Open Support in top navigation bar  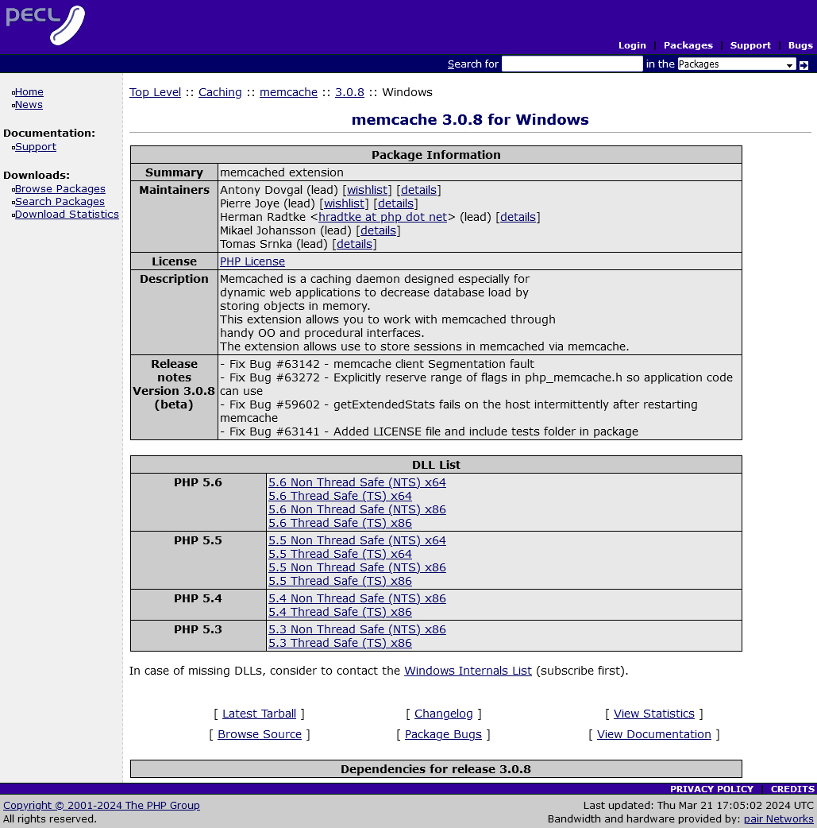tap(750, 45)
